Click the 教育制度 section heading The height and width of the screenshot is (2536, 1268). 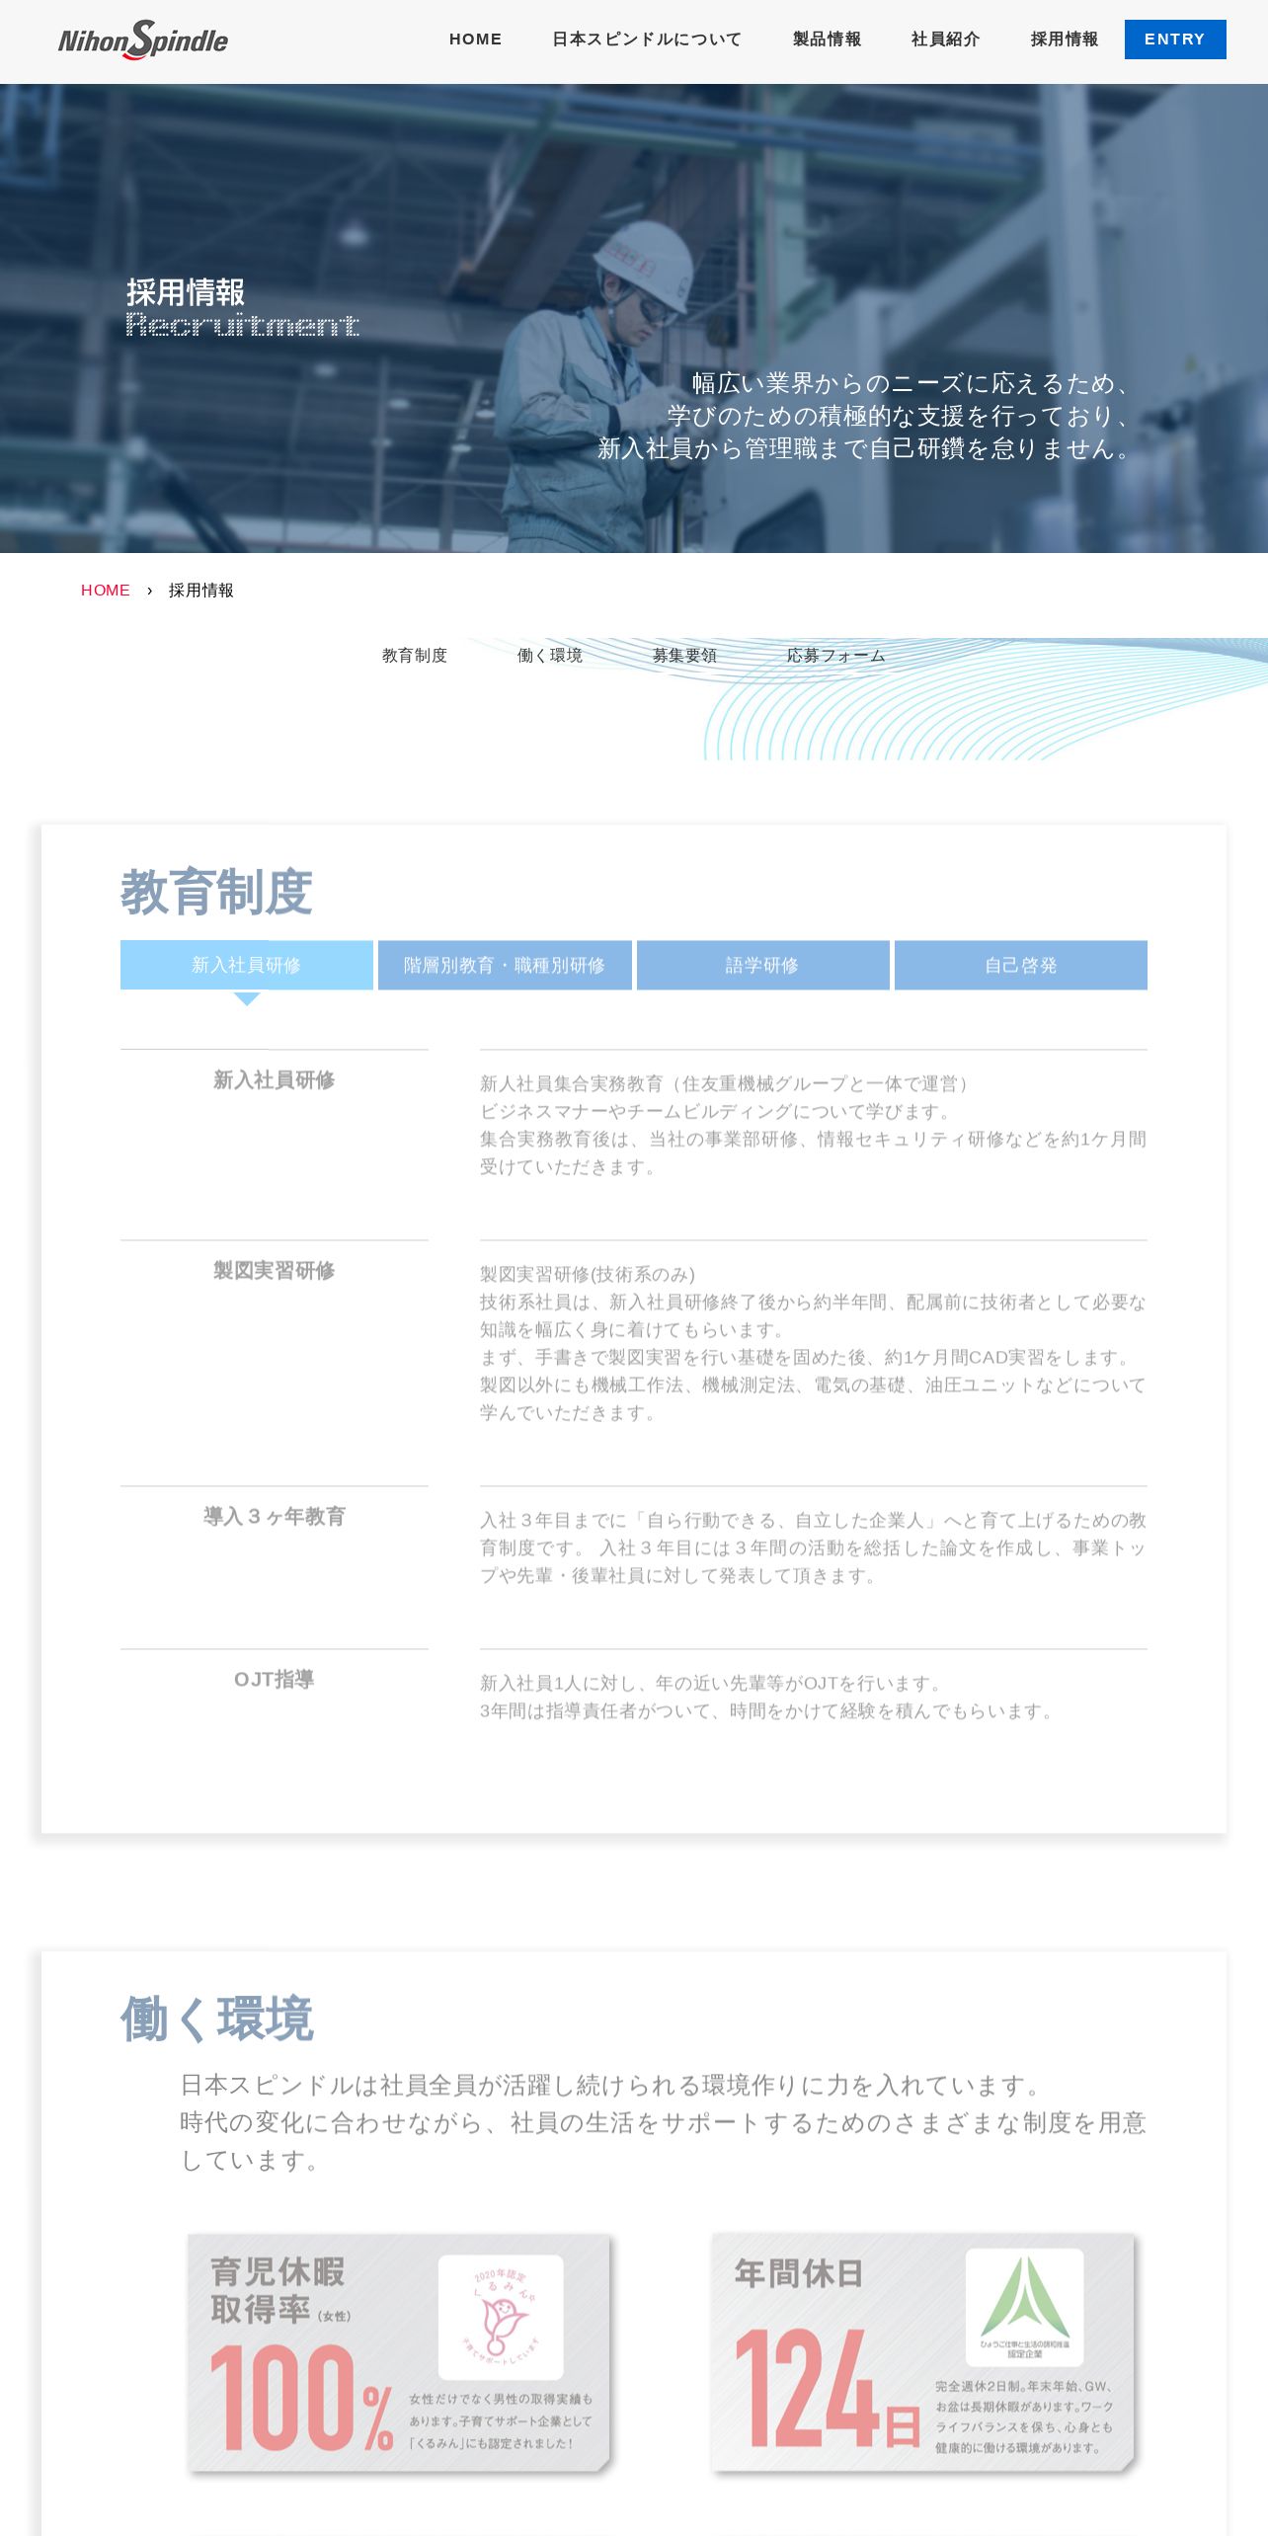click(x=217, y=892)
